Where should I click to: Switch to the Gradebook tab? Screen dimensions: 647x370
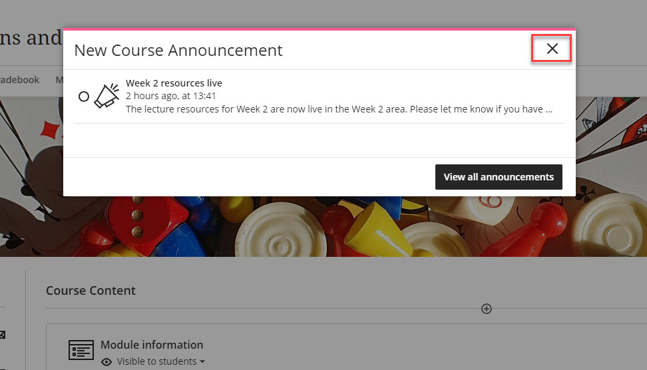19,80
